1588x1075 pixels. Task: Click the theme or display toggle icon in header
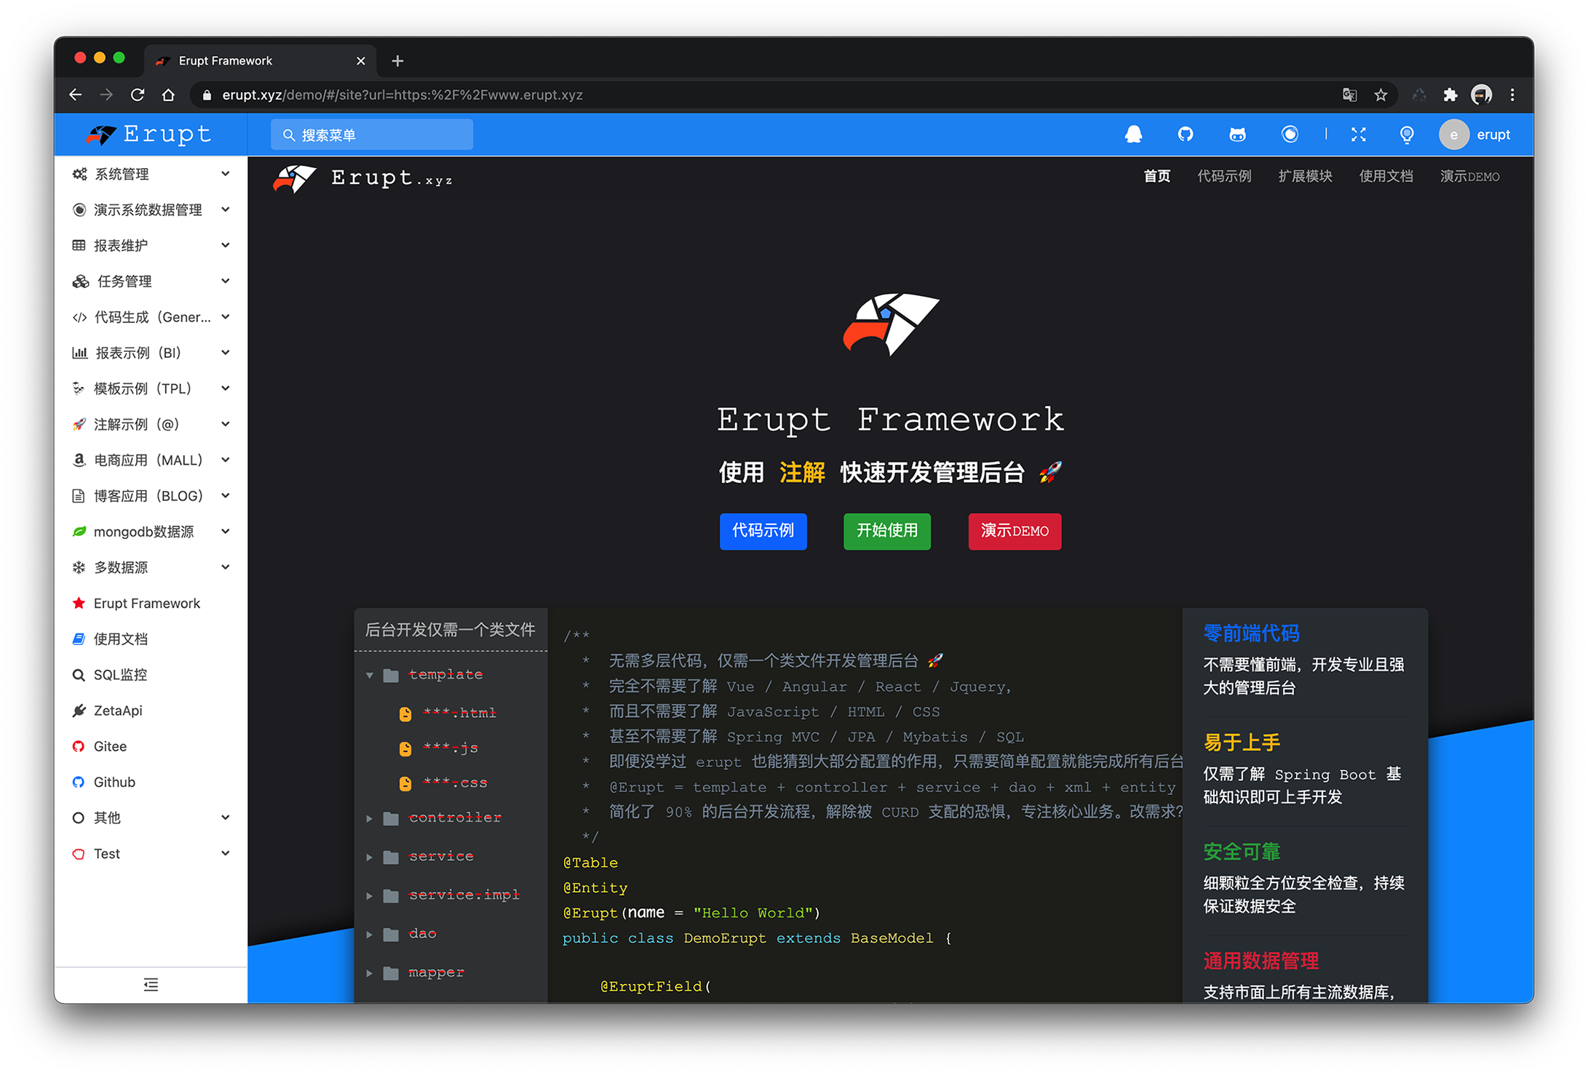[1407, 135]
